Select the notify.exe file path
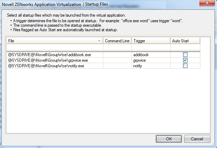 [46, 66]
